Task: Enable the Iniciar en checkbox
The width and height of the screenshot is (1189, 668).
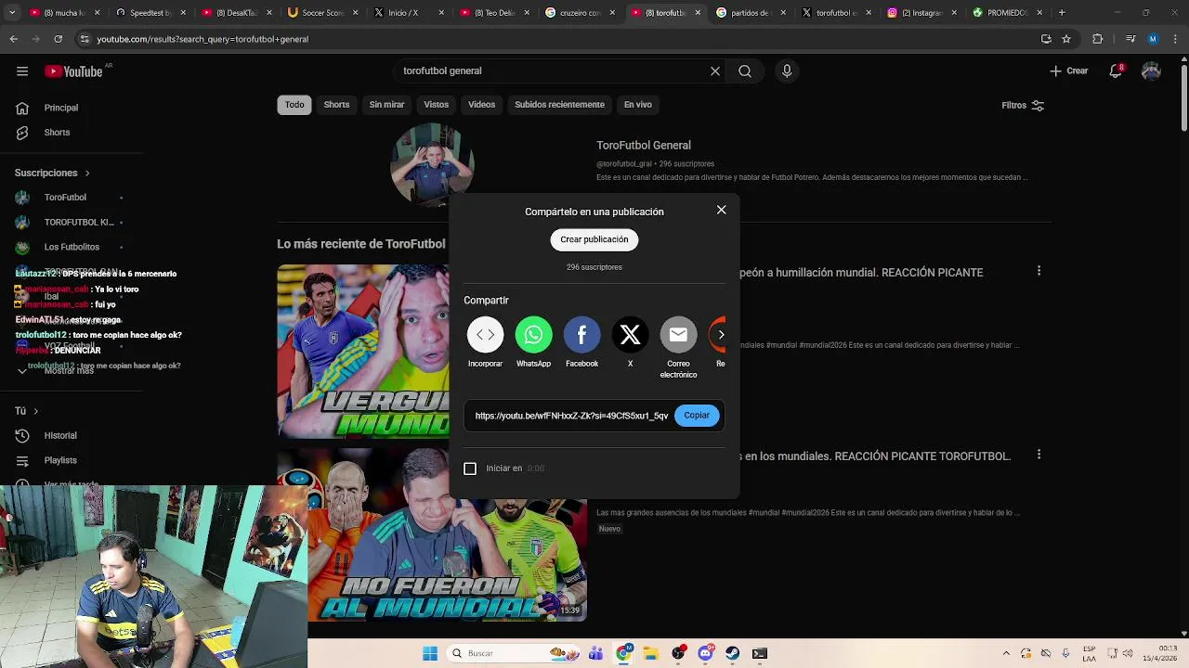Action: (x=470, y=469)
